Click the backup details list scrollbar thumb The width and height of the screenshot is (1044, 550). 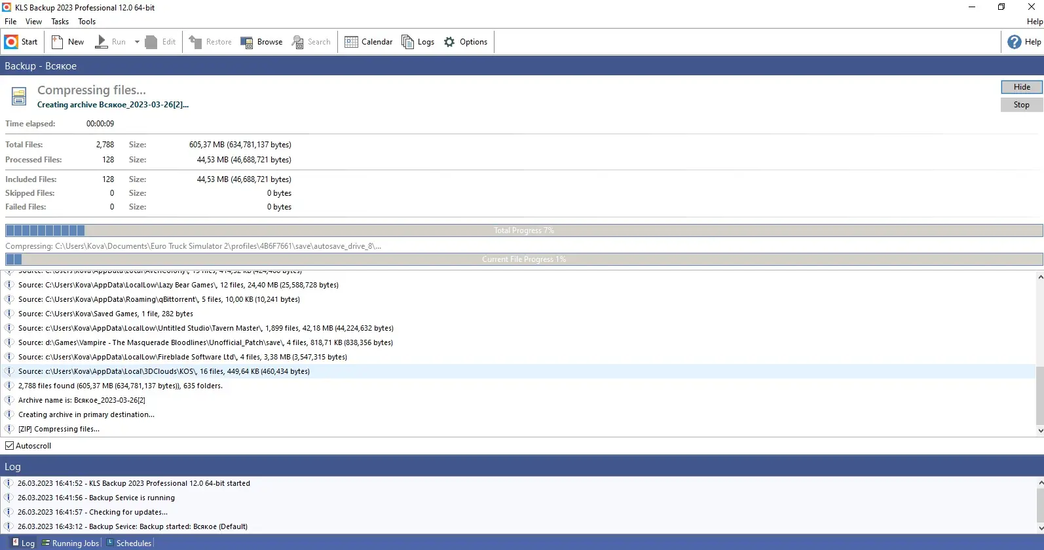1040,395
